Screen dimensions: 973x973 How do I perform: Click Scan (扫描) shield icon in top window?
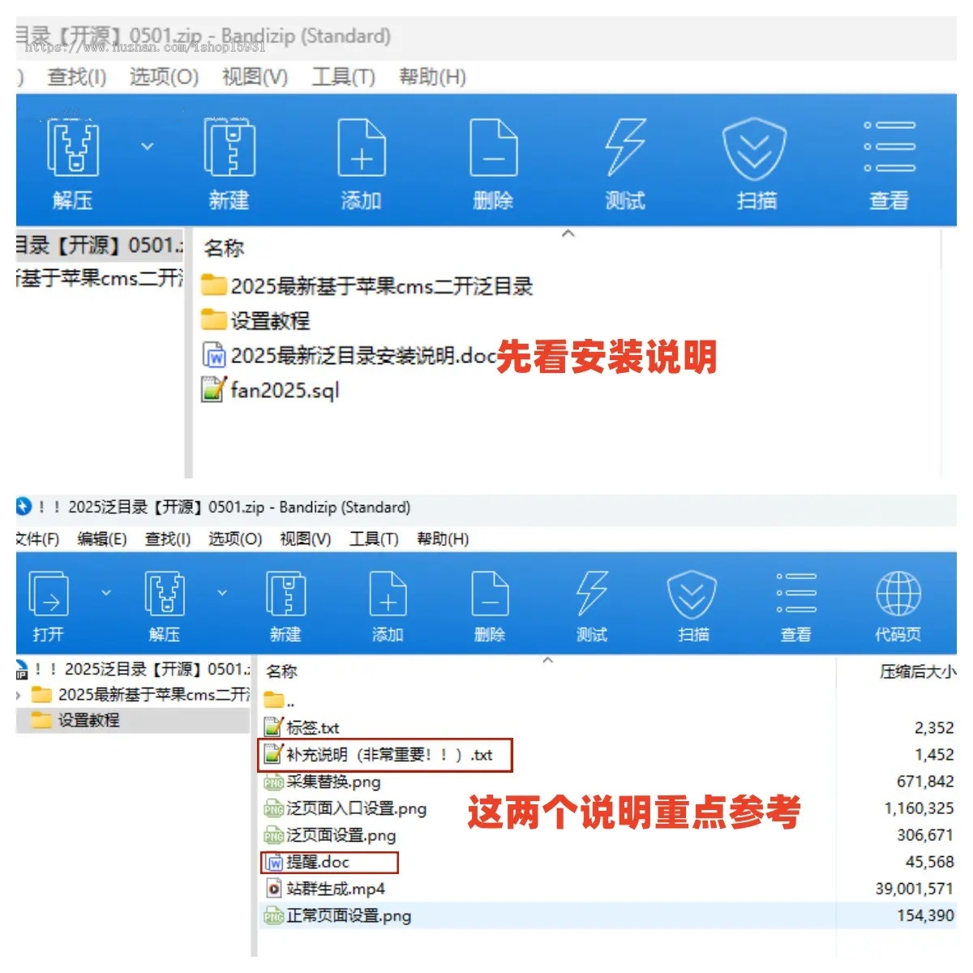pos(755,149)
